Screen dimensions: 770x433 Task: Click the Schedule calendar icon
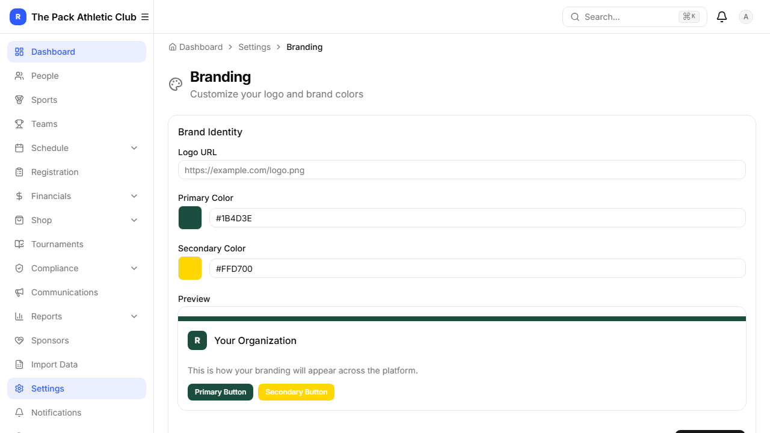point(19,148)
